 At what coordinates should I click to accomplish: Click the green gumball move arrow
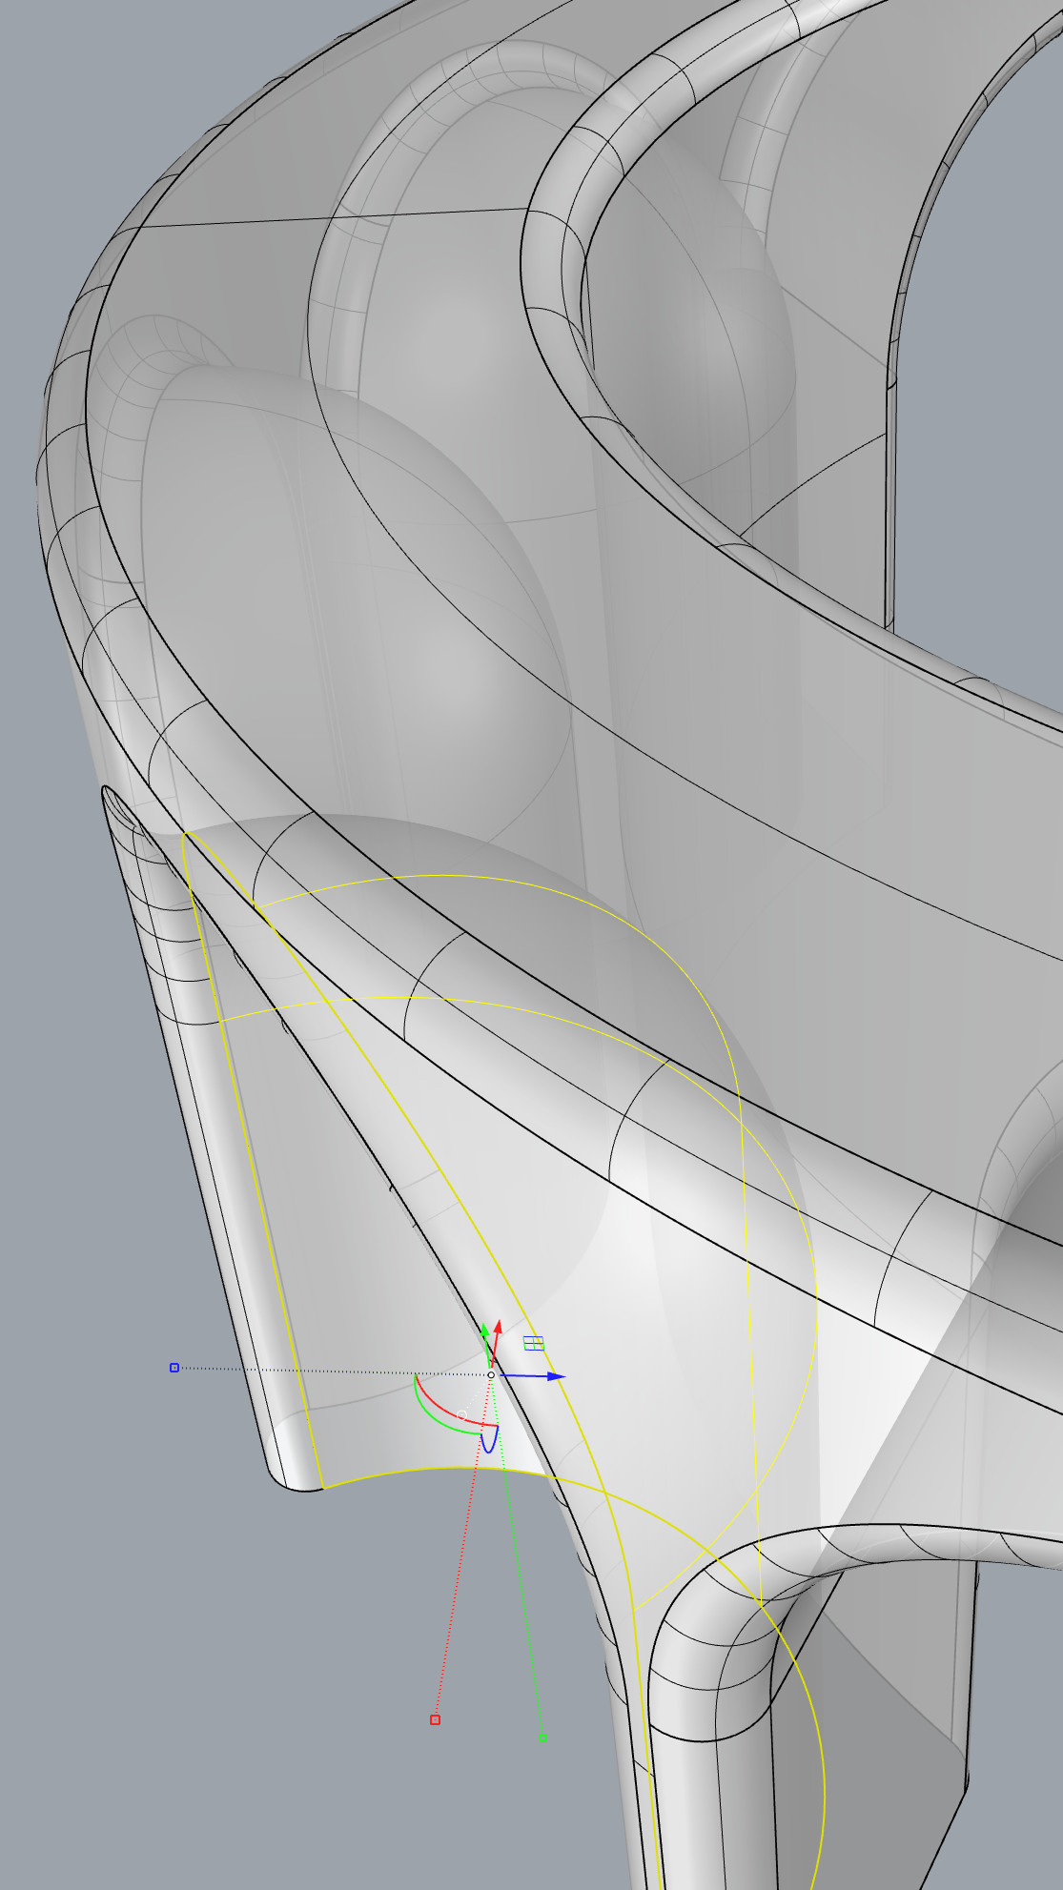coord(484,1329)
